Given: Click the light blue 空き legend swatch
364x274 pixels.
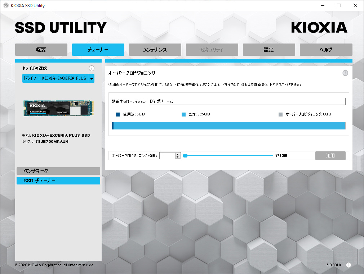Looking at the screenshot, I should [184, 114].
